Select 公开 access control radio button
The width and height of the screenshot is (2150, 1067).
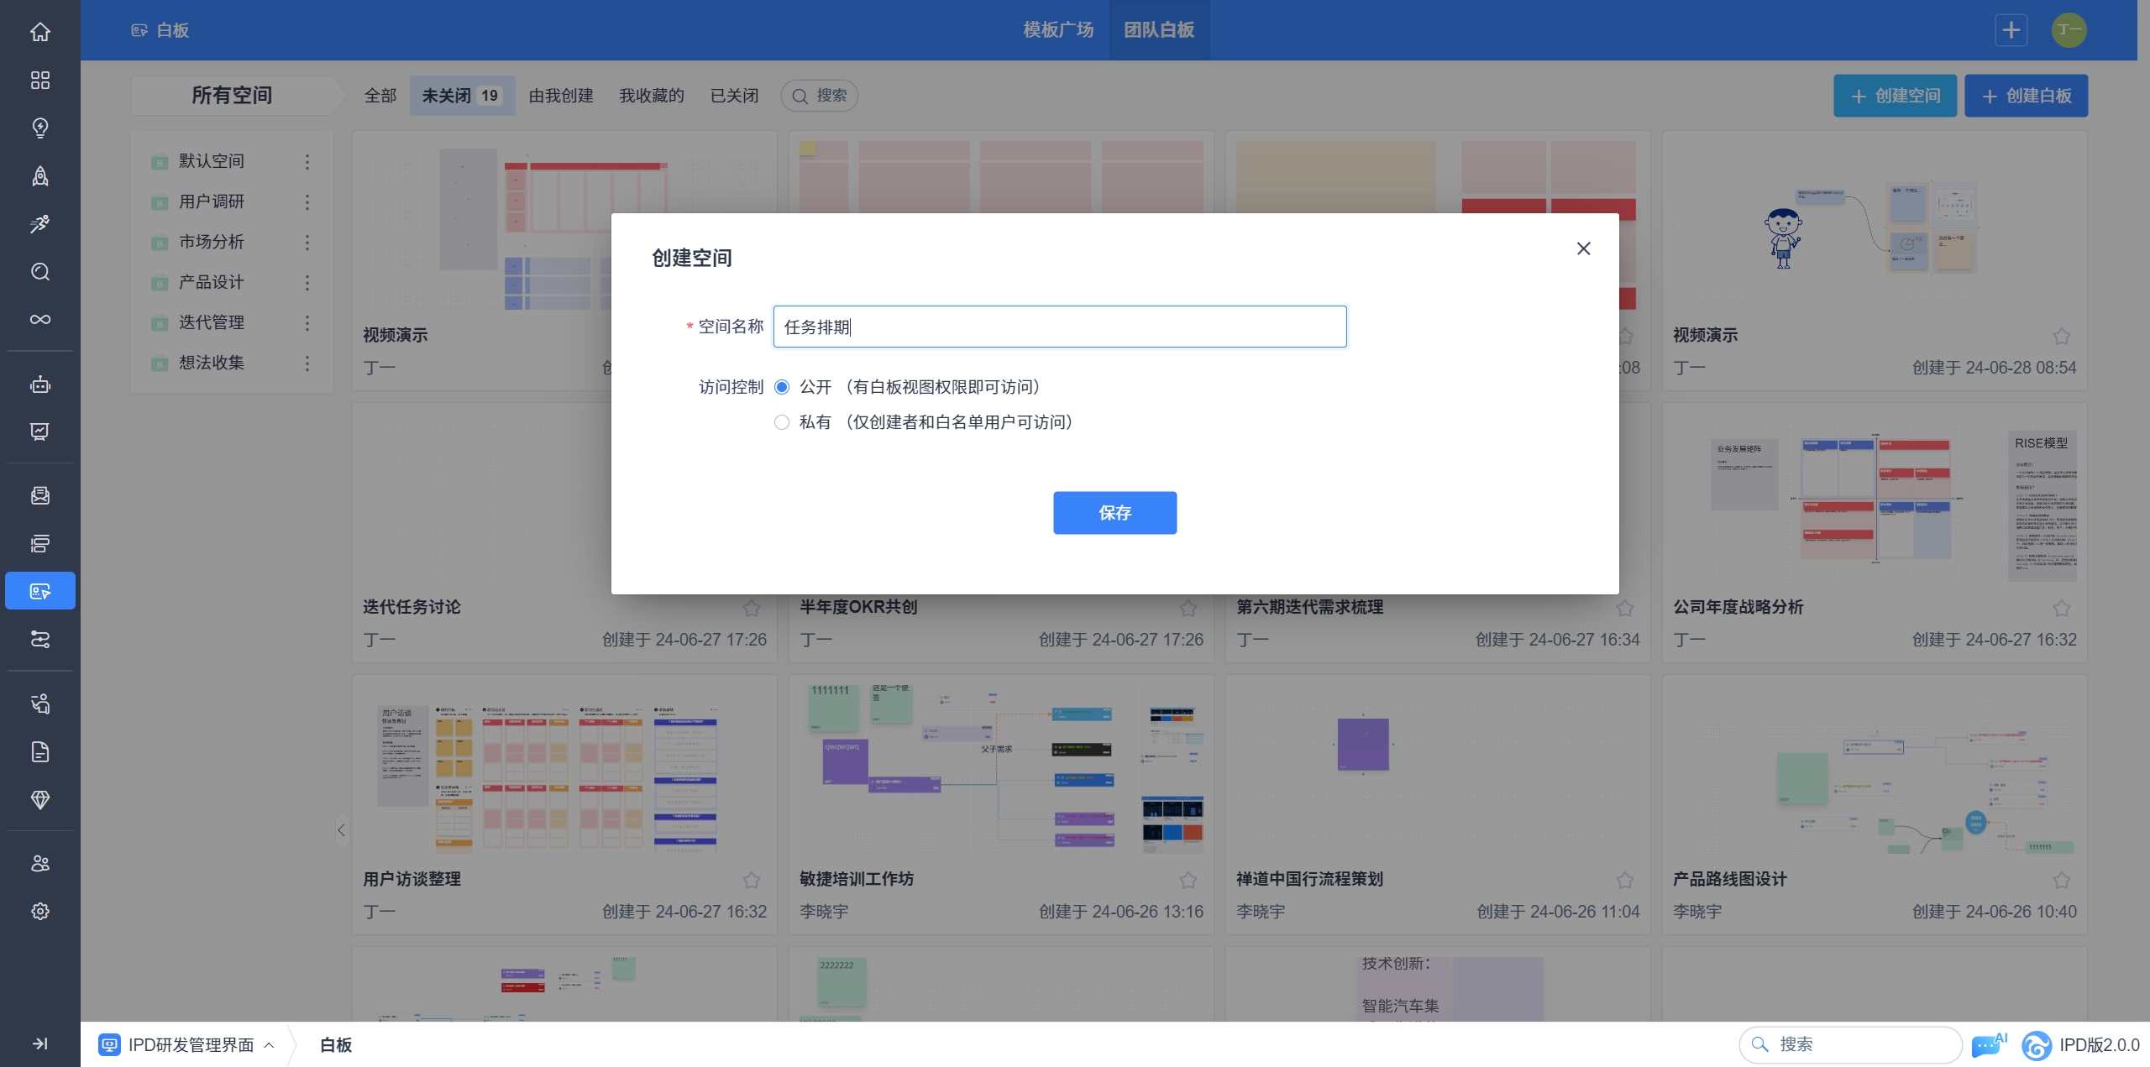pyautogui.click(x=782, y=387)
